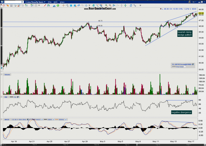Click the 46.75 horizontal line label
This screenshot has width=206, height=146.
[100, 21]
